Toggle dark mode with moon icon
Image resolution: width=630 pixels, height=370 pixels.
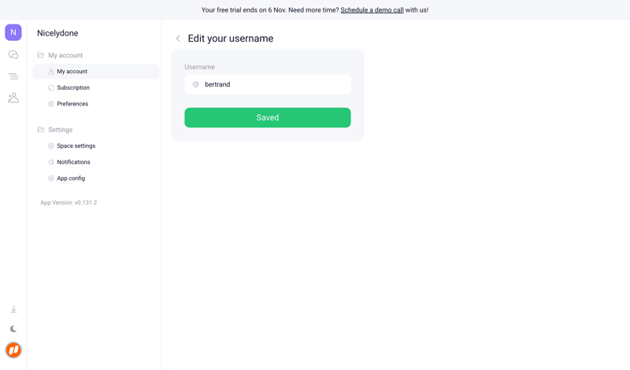point(13,329)
